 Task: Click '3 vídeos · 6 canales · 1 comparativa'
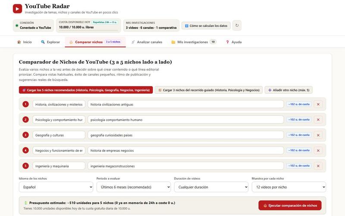[151, 28]
